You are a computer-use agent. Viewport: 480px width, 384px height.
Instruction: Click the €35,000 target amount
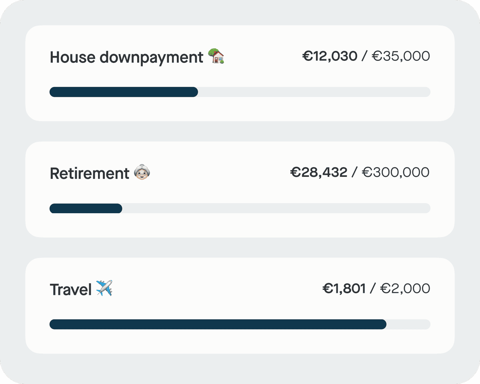401,56
